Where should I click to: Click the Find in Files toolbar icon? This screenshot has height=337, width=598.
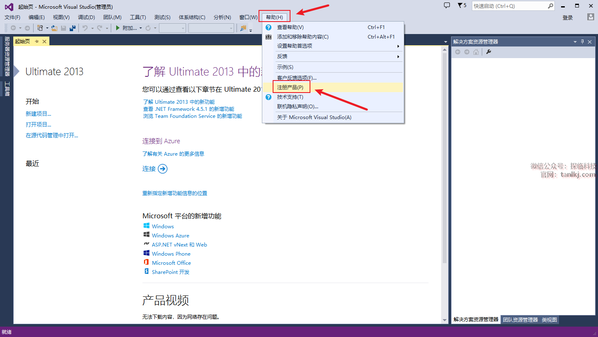[243, 28]
